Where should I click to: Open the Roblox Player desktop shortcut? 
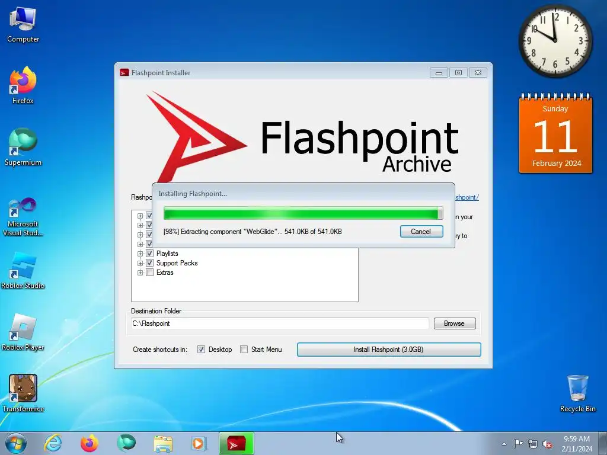pyautogui.click(x=23, y=332)
